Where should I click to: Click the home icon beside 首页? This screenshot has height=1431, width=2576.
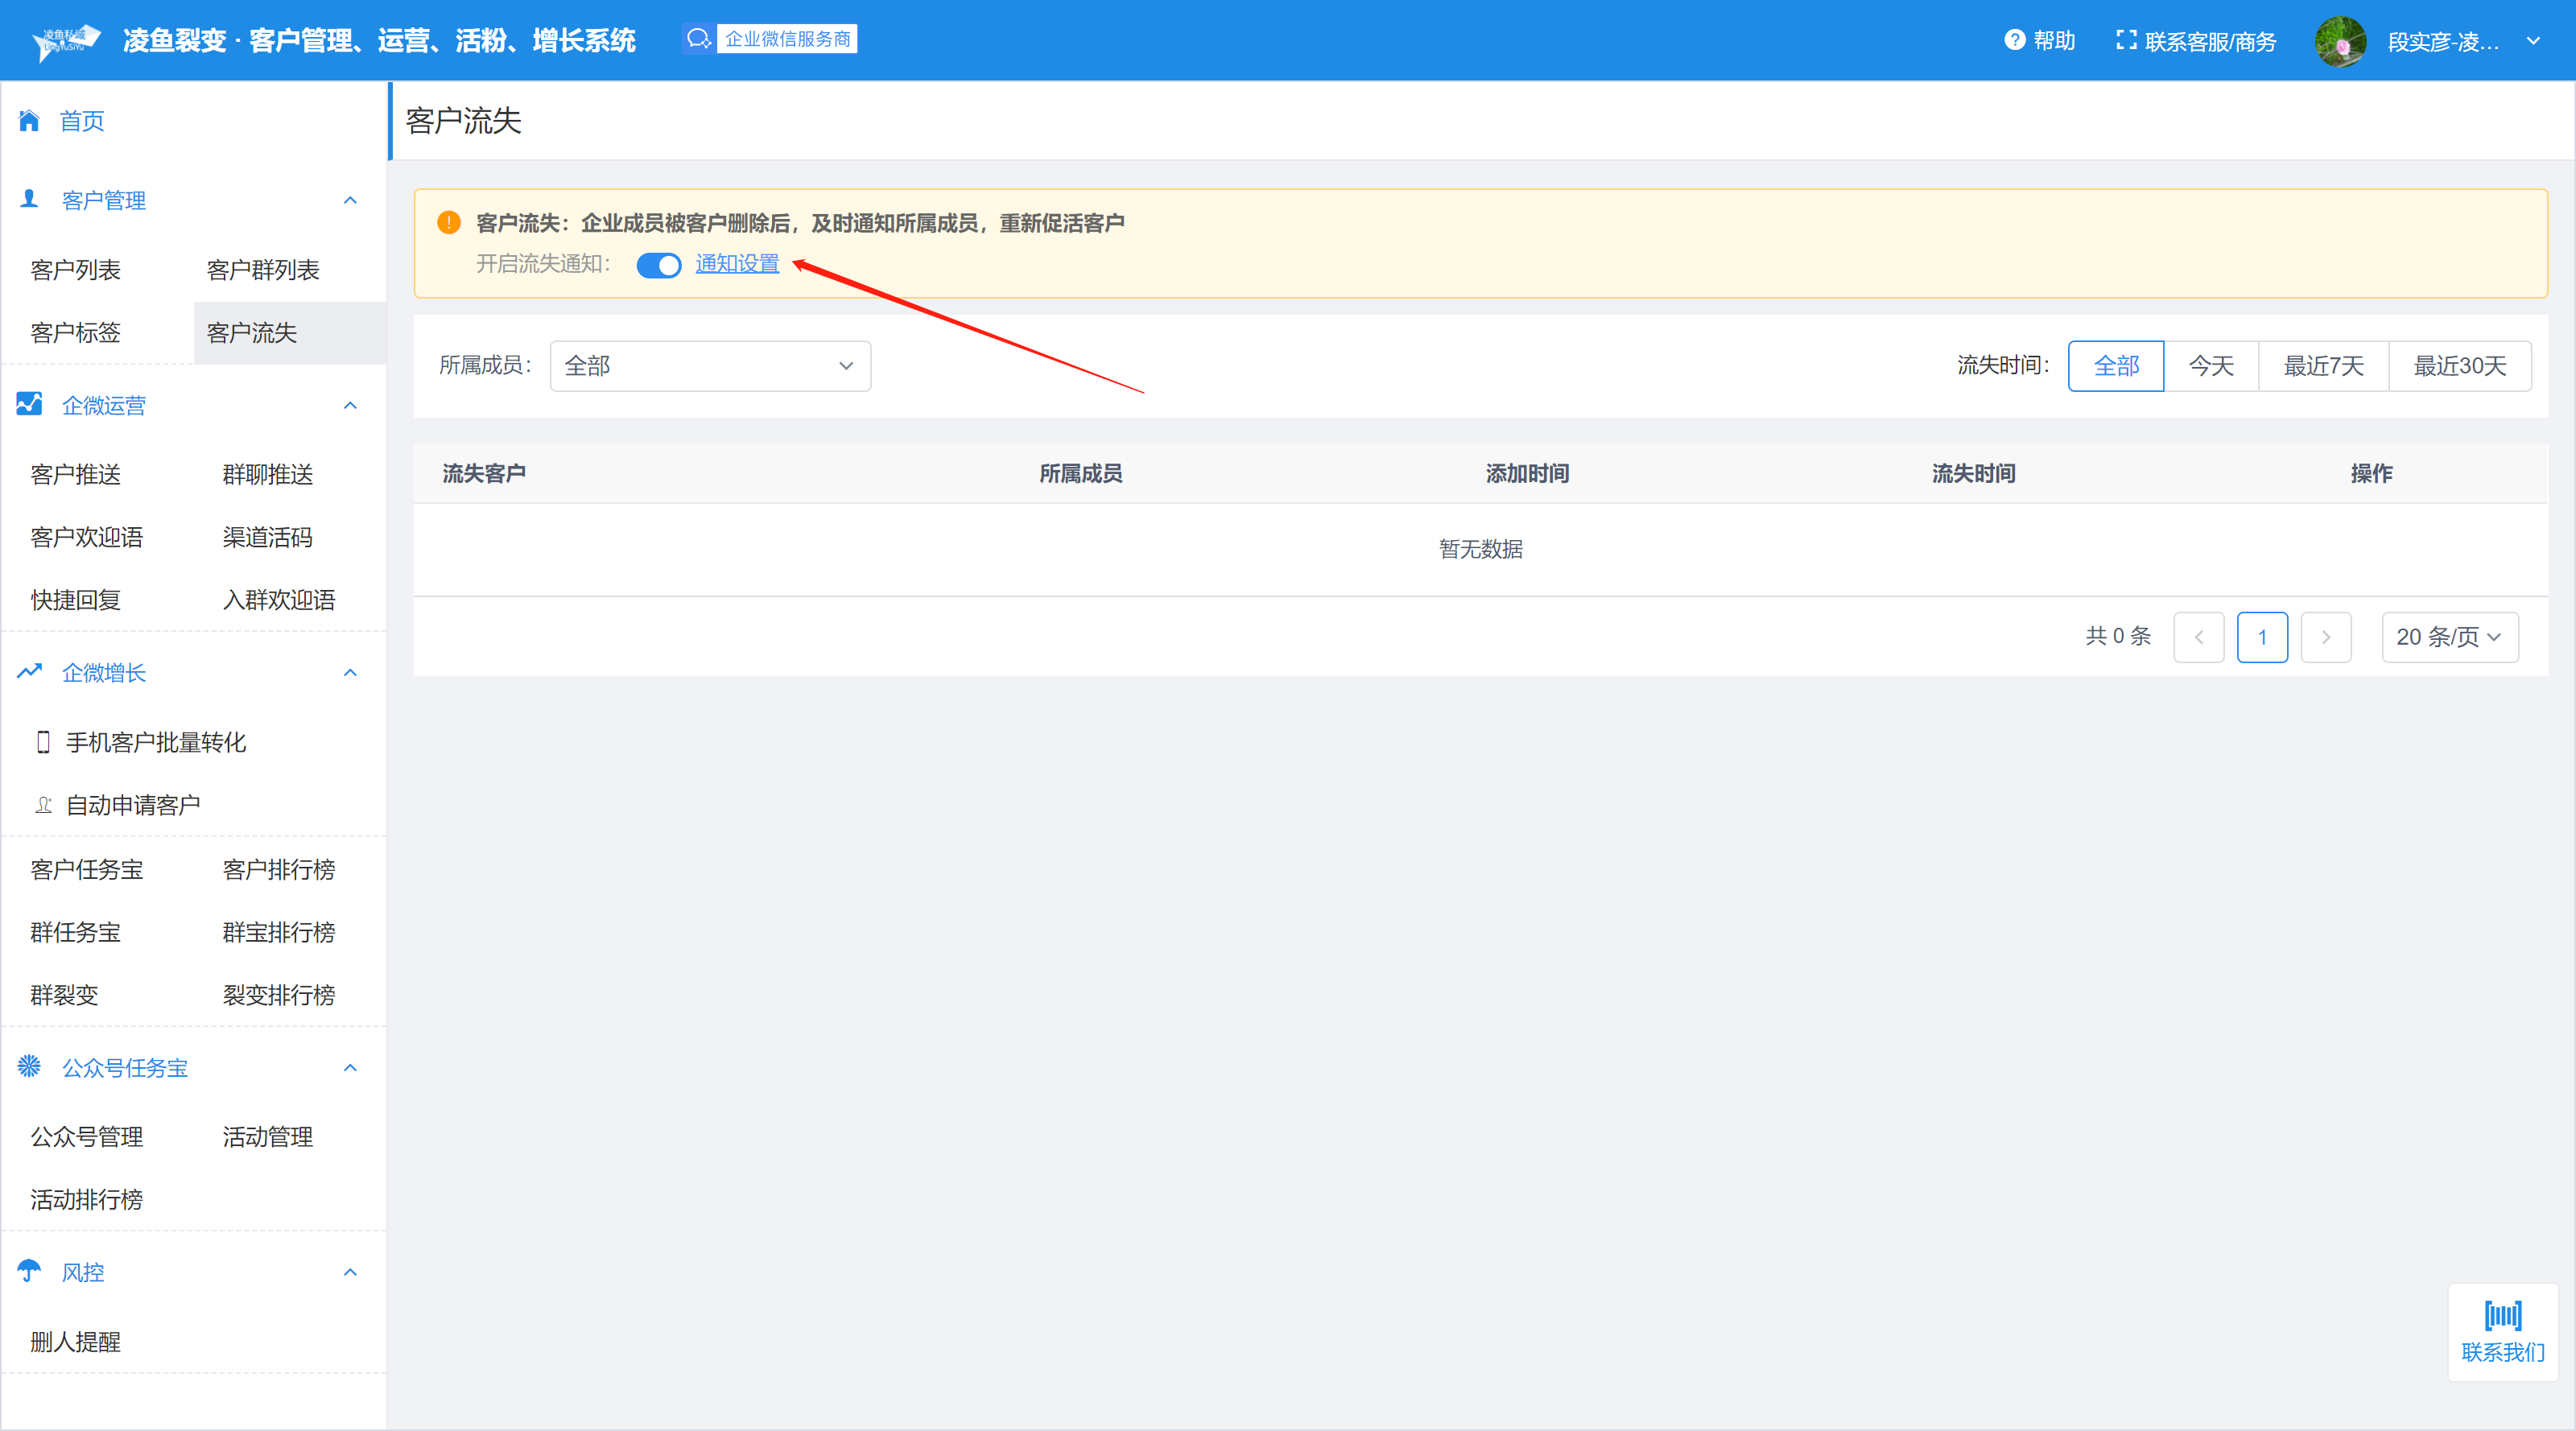click(29, 121)
